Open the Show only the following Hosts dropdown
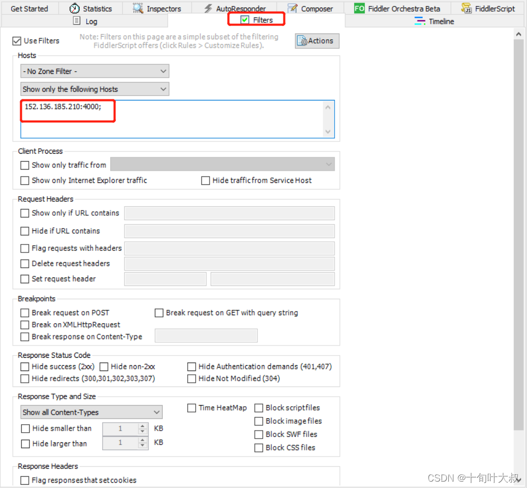 pos(95,89)
